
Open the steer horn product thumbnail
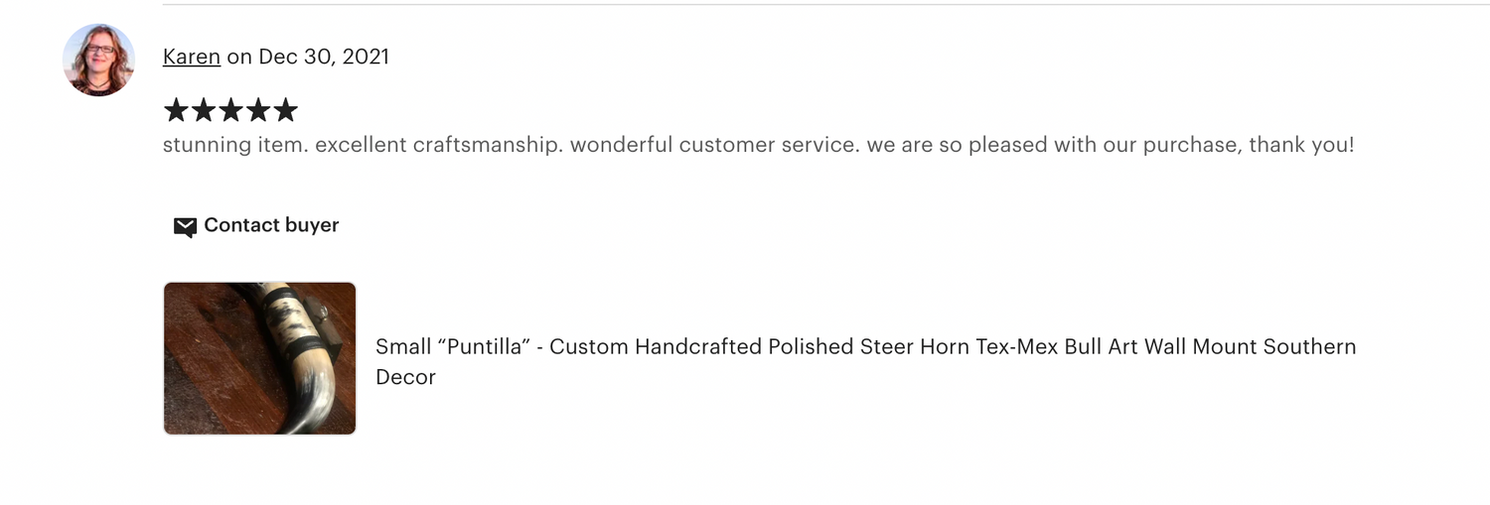259,358
